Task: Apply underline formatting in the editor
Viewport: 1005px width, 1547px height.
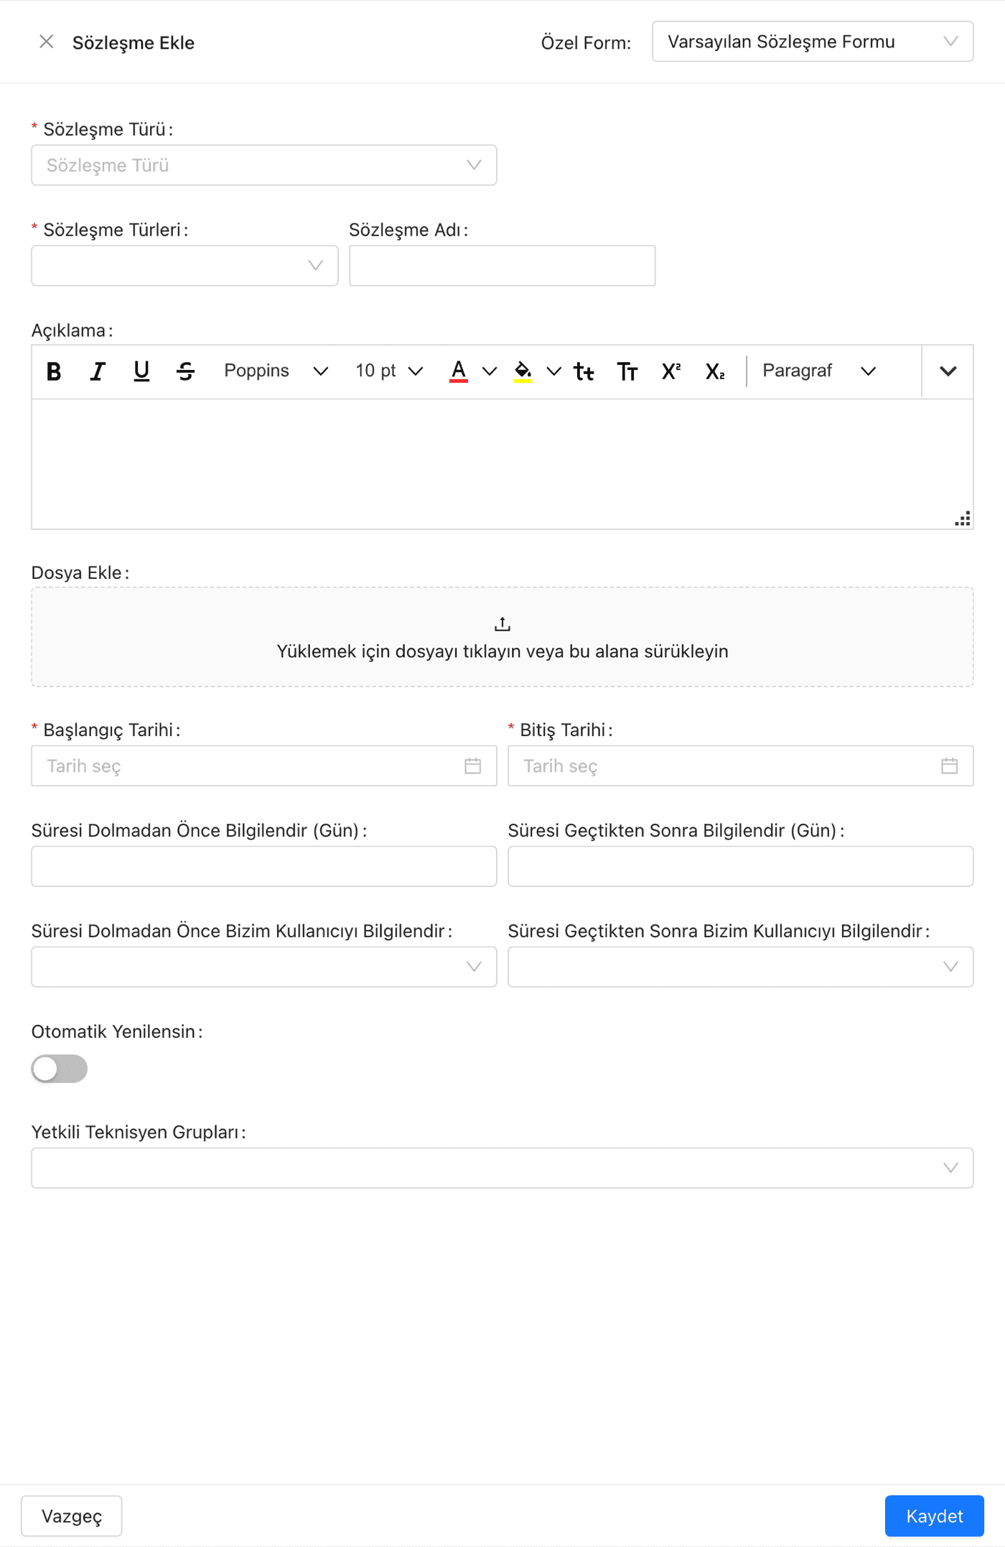Action: 141,371
